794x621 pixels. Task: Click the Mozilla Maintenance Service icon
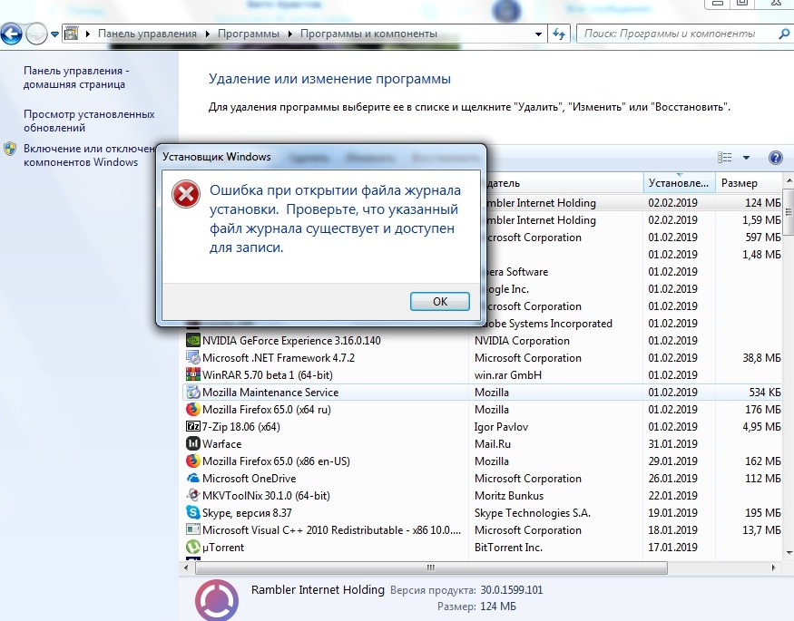click(x=193, y=392)
